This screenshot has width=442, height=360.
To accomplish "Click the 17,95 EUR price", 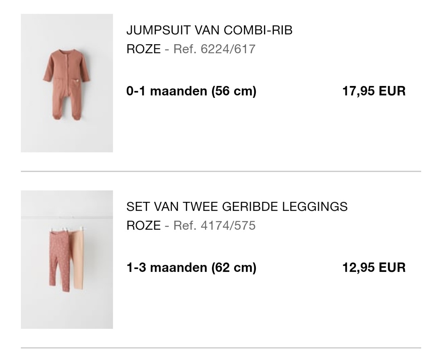I will tap(374, 91).
